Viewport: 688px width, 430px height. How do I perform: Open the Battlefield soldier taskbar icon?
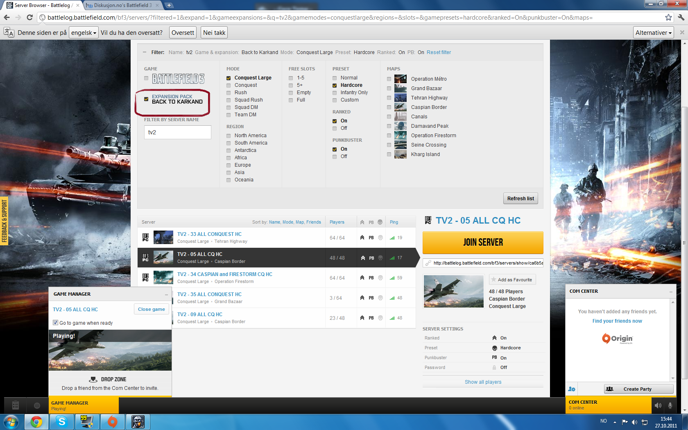pyautogui.click(x=138, y=422)
